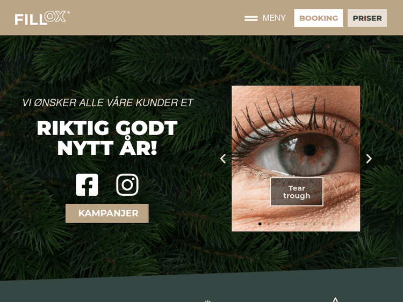Open the Facebook page icon
The height and width of the screenshot is (302, 403).
click(x=87, y=185)
